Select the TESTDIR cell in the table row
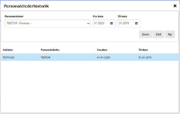This screenshot has width=180, height=114. pyautogui.click(x=46, y=57)
